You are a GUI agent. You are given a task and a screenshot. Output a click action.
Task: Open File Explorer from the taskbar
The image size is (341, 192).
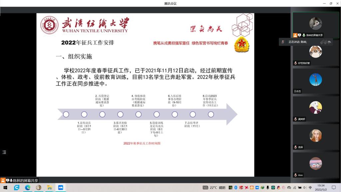[49, 188]
